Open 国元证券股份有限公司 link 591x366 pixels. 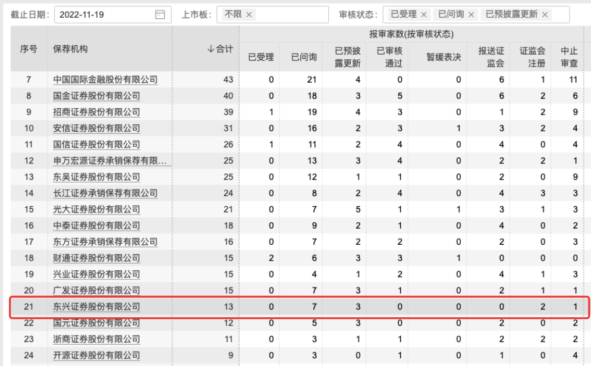pyautogui.click(x=96, y=323)
